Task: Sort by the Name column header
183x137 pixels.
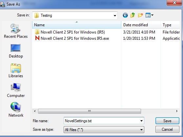Action: [77, 25]
